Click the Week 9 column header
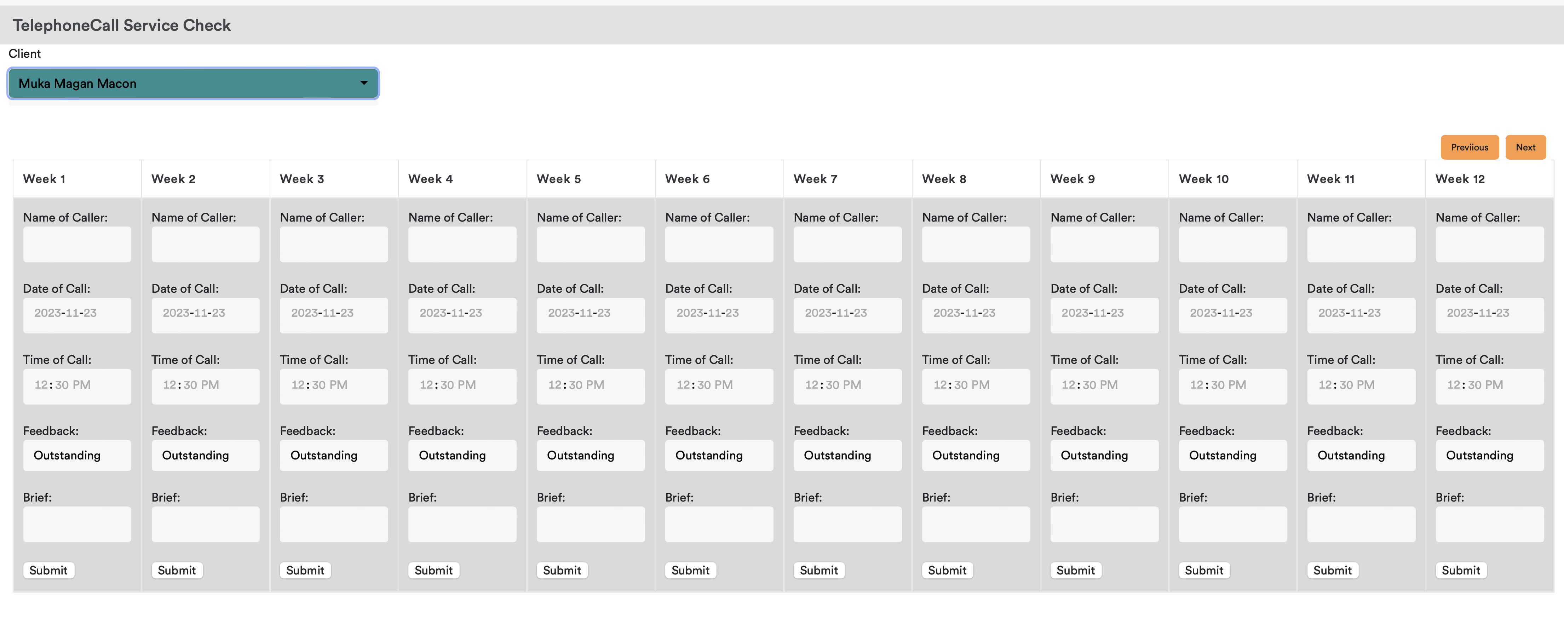Screen dimensions: 1564x618 (1072, 179)
